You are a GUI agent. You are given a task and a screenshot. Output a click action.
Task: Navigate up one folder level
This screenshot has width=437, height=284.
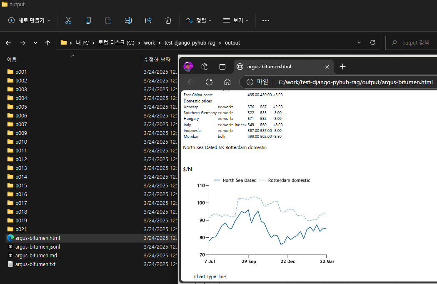coord(48,42)
